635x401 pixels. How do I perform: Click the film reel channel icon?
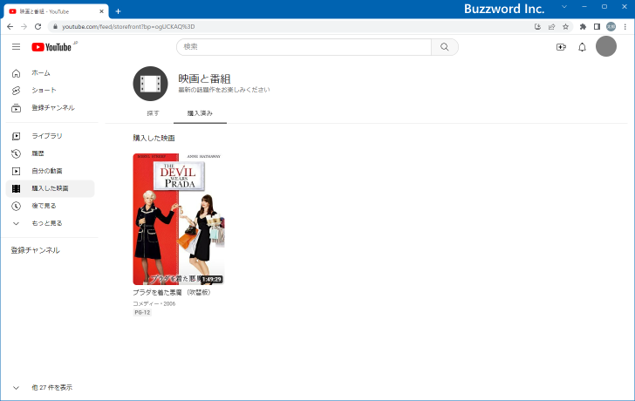click(150, 84)
